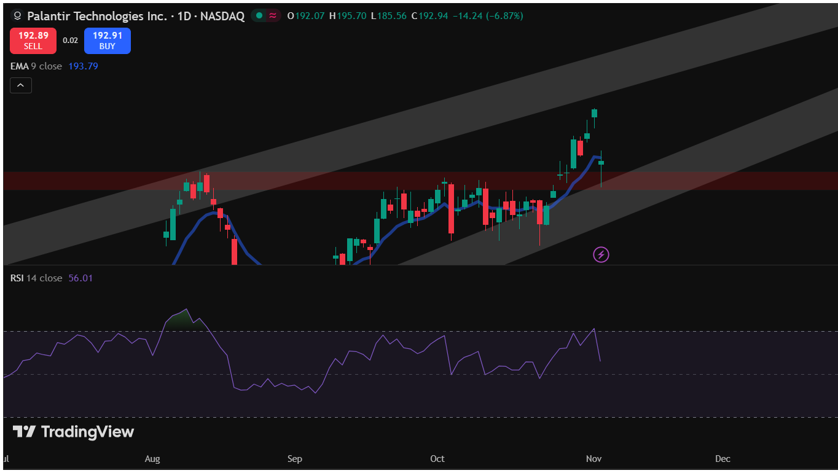
Task: Click the TradingView logo in the corner
Action: pyautogui.click(x=71, y=432)
